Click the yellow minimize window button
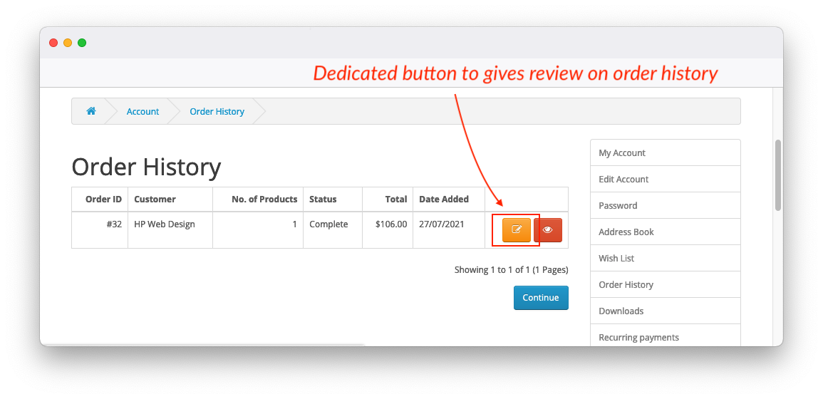 68,43
